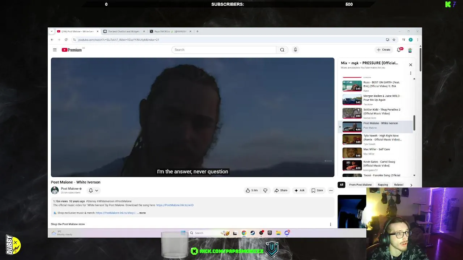Close the Post Malone White Iverson tab

pos(97,31)
